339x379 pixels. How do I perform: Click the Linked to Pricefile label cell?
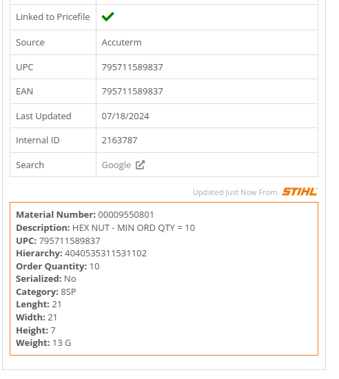pyautogui.click(x=53, y=17)
